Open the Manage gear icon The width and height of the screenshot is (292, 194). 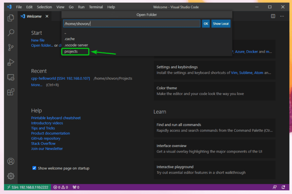click(x=11, y=176)
